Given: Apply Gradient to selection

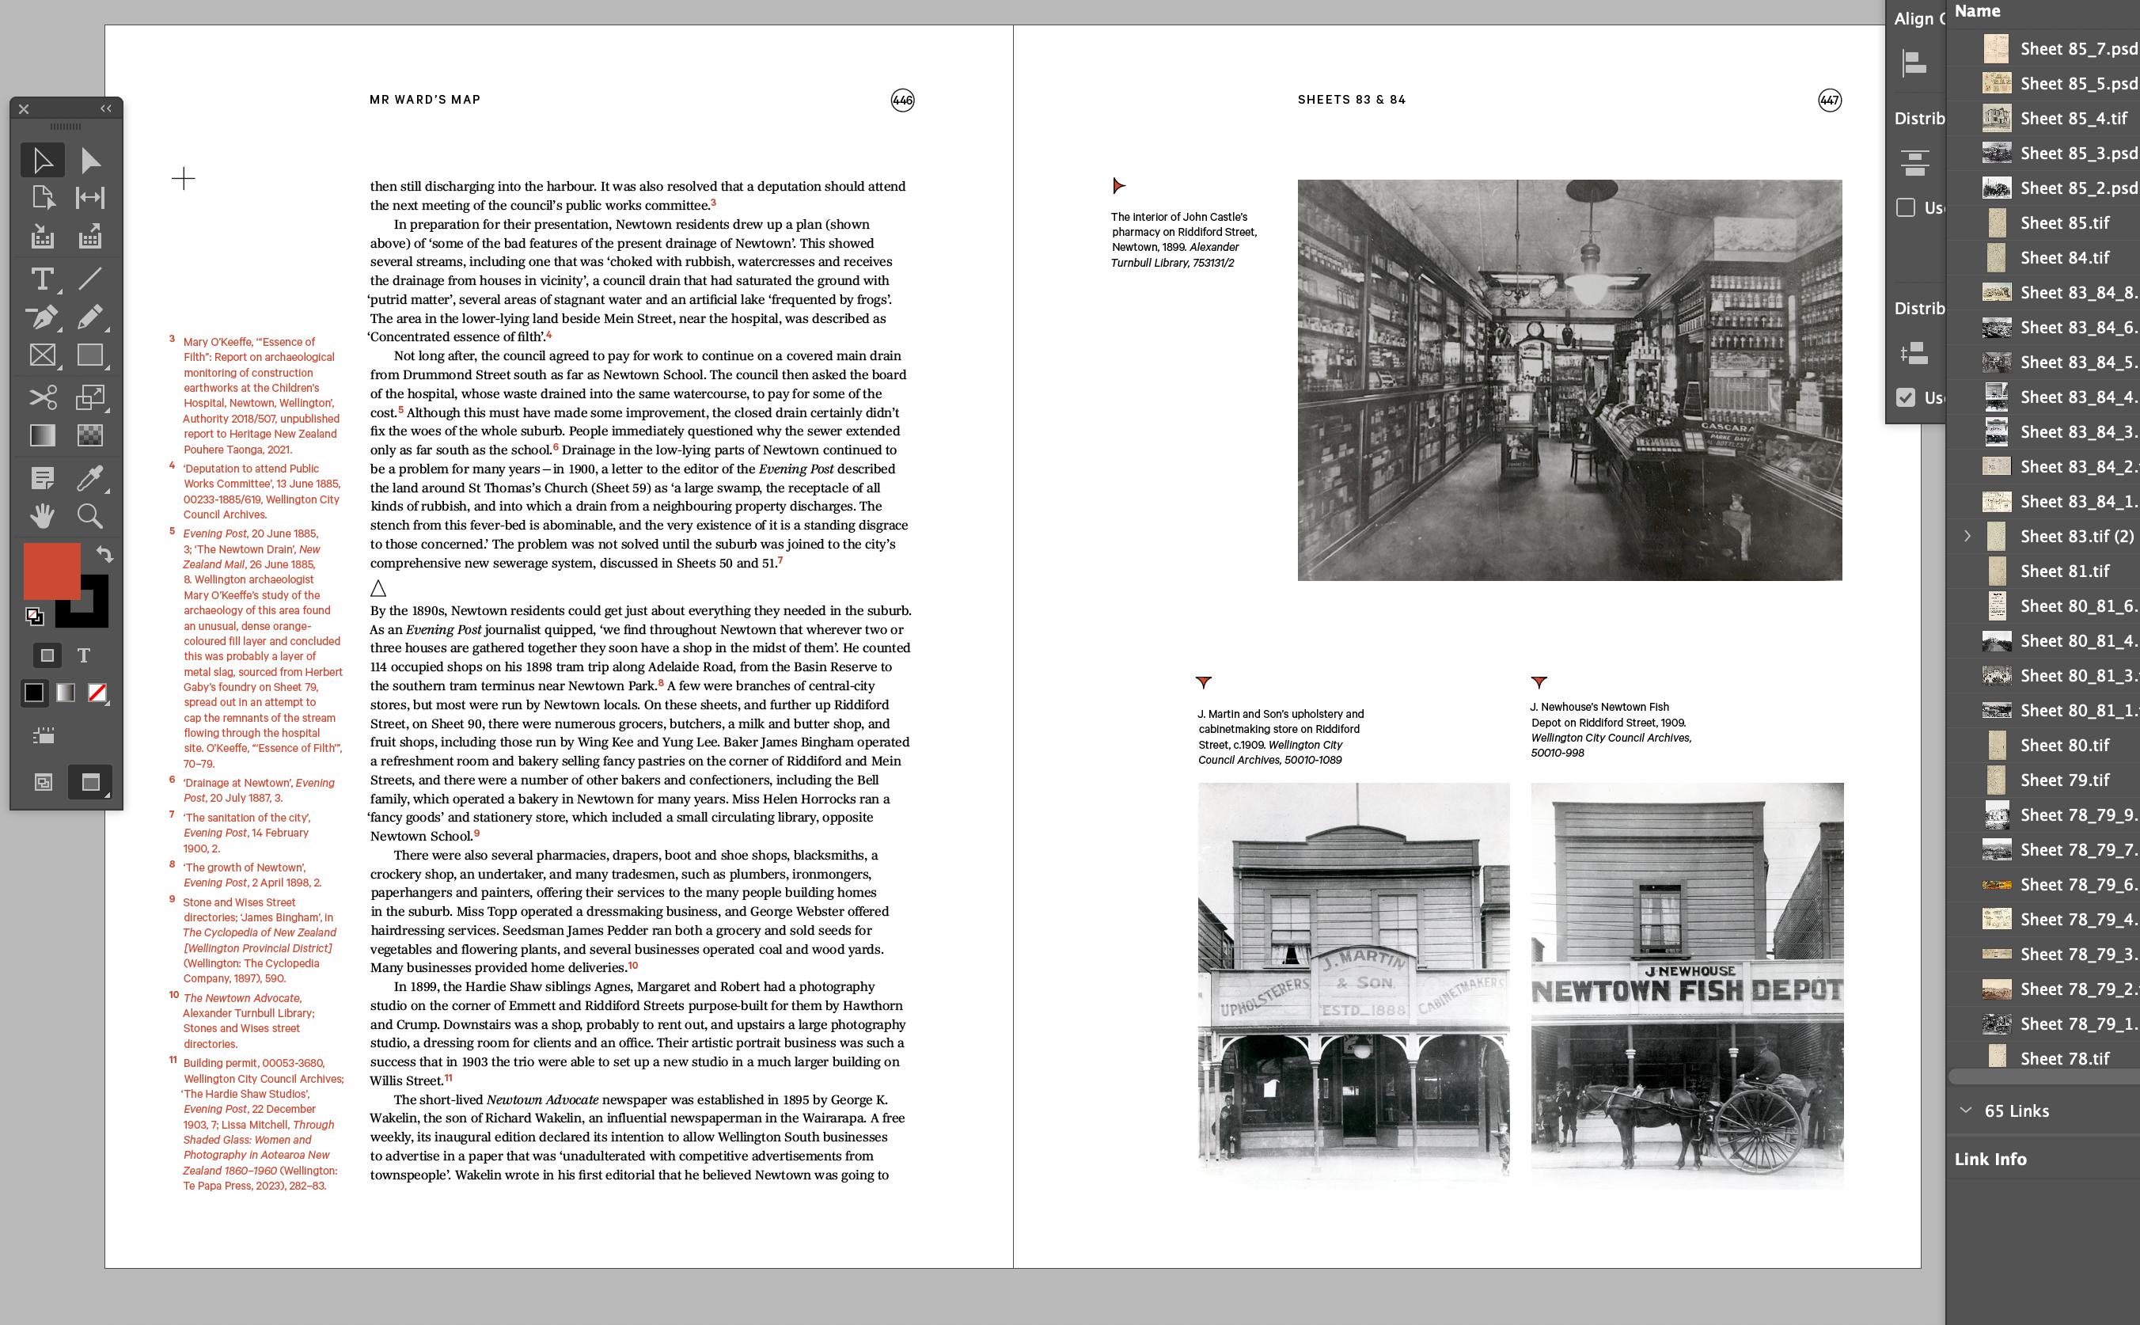Looking at the screenshot, I should 66,693.
